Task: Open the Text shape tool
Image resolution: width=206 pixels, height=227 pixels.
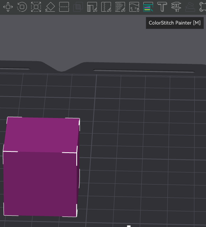Action: pos(162,7)
